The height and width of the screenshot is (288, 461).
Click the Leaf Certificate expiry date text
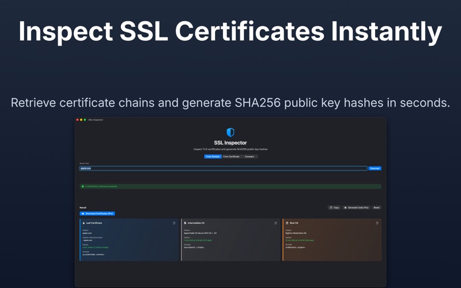coord(95,248)
